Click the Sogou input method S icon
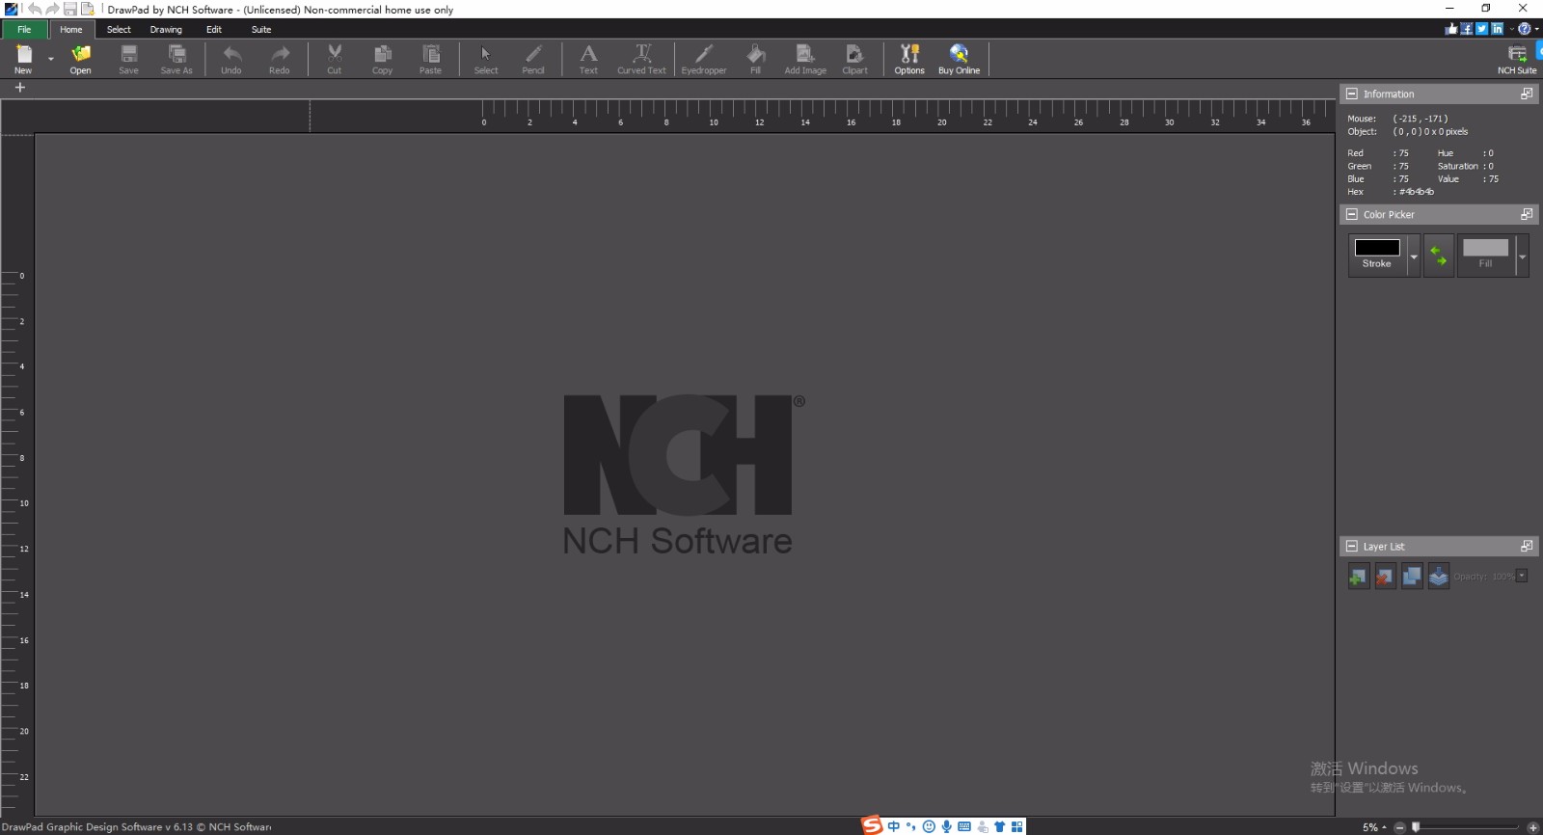The image size is (1543, 835). click(872, 825)
